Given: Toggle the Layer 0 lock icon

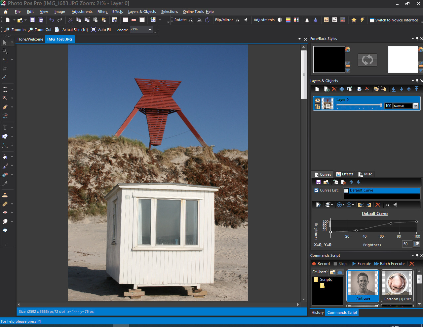Looking at the screenshot, I should coord(318,106).
